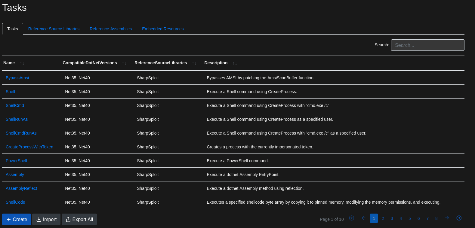The image size is (475, 228).
Task: Click the next page arrow icon
Action: [447, 218]
